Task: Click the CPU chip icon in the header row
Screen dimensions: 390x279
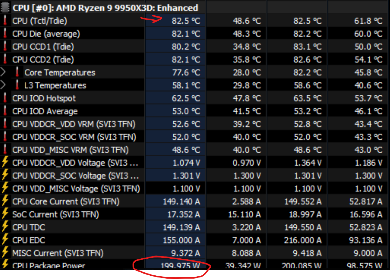Action: point(5,8)
